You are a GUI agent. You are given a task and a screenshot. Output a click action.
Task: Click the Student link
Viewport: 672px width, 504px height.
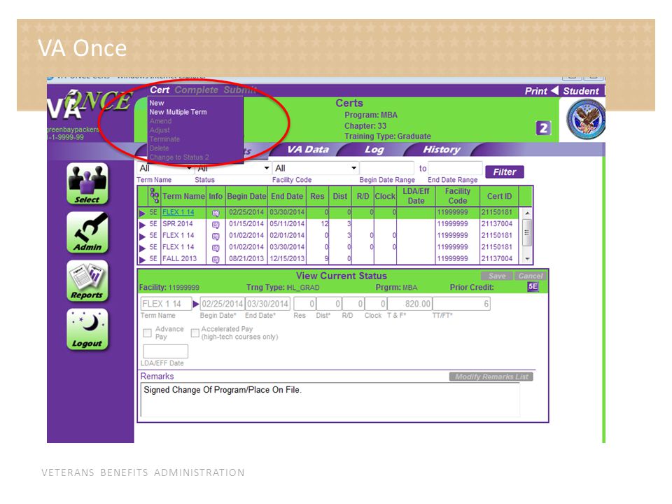(x=581, y=91)
